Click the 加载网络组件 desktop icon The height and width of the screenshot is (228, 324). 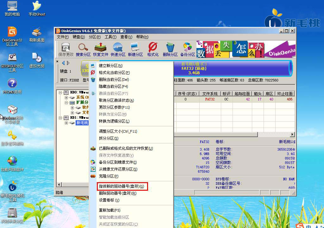click(12, 164)
